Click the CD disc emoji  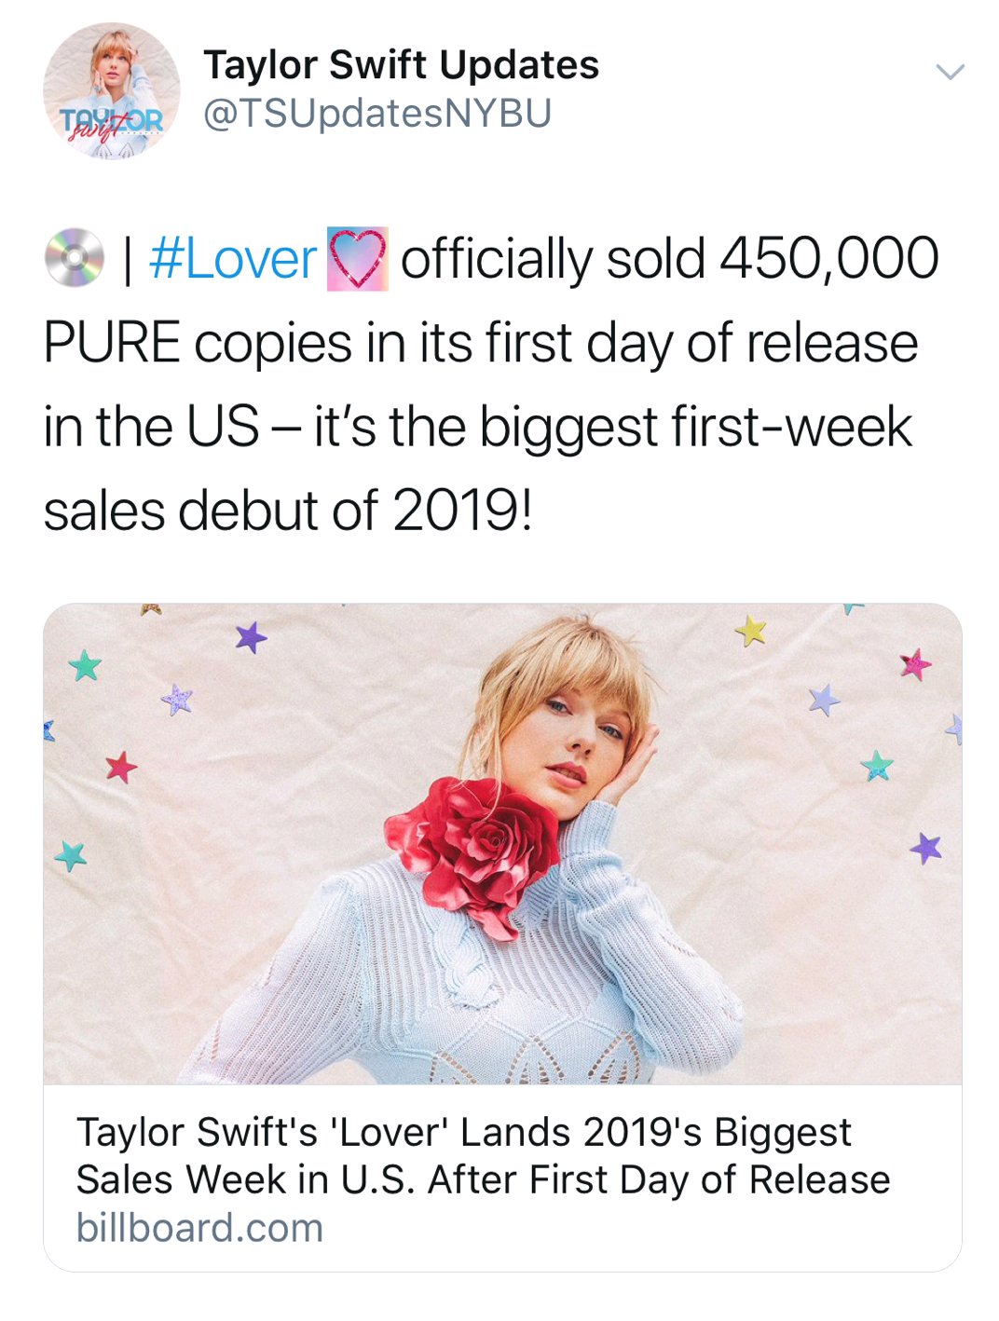pyautogui.click(x=75, y=258)
